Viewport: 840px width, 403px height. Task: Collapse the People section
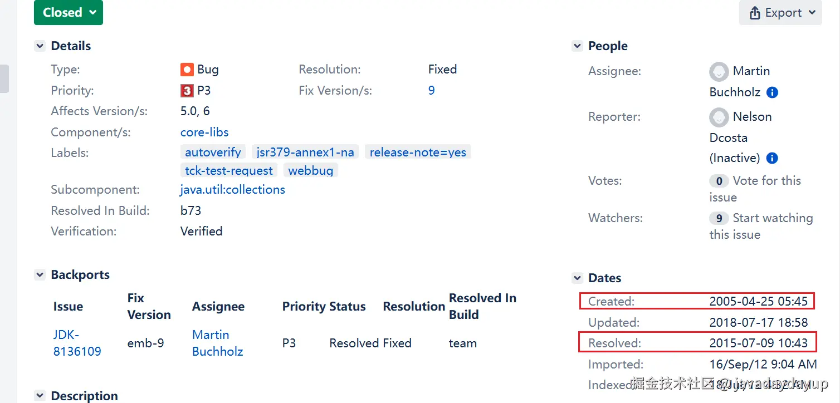pos(577,46)
